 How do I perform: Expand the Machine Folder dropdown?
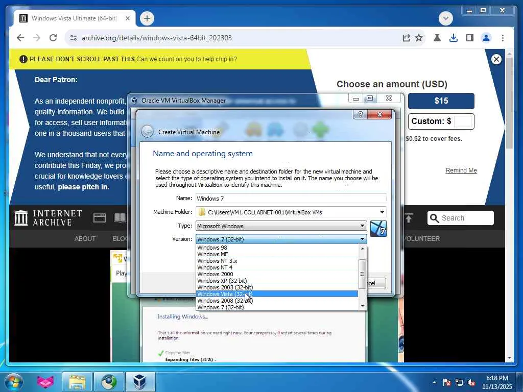tap(382, 212)
